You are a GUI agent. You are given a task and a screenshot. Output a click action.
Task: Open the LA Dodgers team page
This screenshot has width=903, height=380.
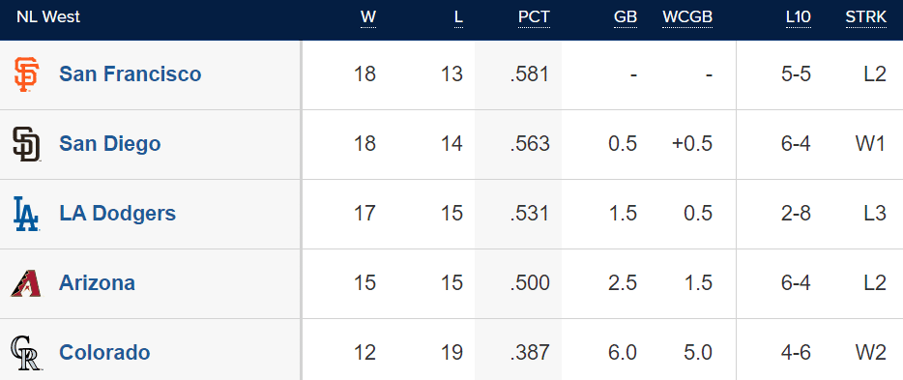[118, 213]
